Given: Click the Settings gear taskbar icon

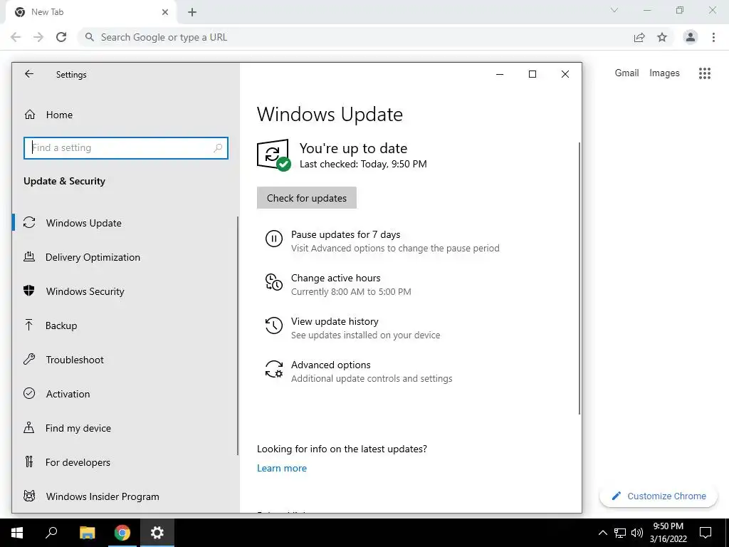Looking at the screenshot, I should (157, 533).
